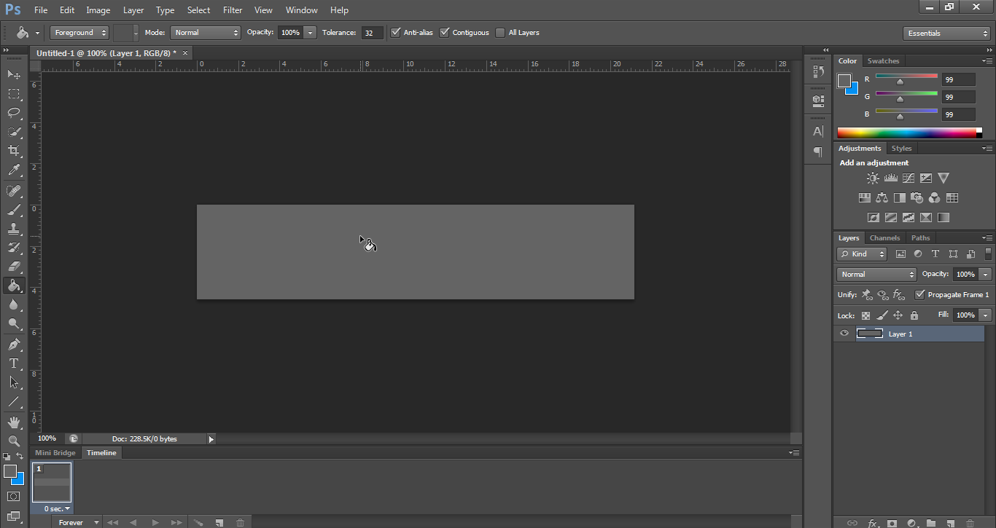Image resolution: width=996 pixels, height=528 pixels.
Task: Open the Select menu
Action: (x=198, y=10)
